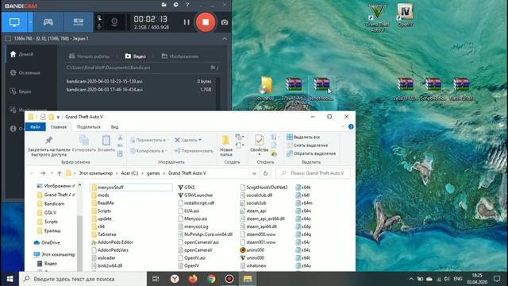Open Firefox from the taskbar

click(193, 279)
